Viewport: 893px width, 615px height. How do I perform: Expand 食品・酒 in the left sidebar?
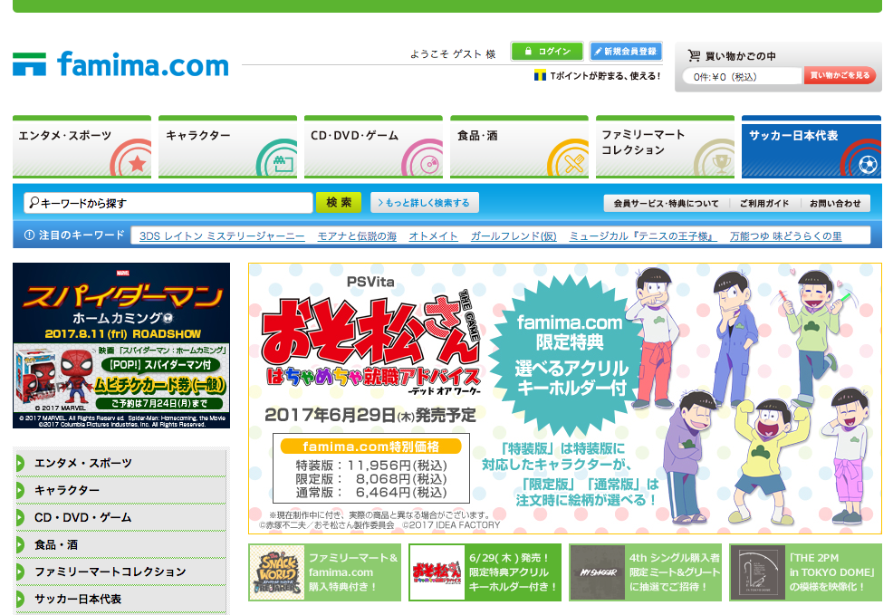(x=120, y=544)
